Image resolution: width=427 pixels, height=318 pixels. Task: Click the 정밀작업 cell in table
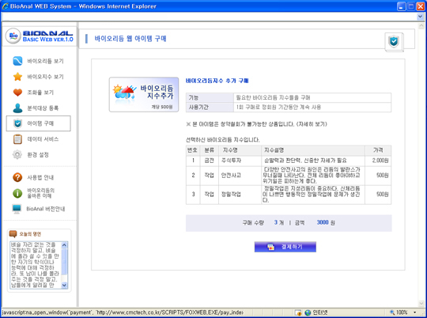click(x=240, y=195)
